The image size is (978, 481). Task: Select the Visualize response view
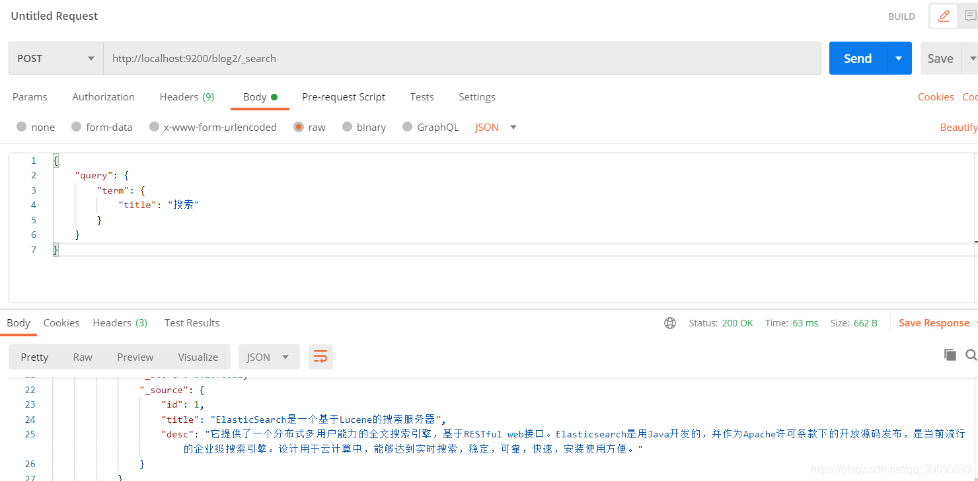pyautogui.click(x=198, y=357)
